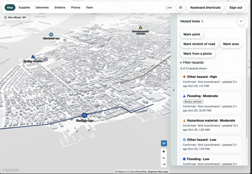Click the Hazardous material Moderate map marker
Image resolution: width=252 pixels, height=174 pixels.
tap(140, 27)
